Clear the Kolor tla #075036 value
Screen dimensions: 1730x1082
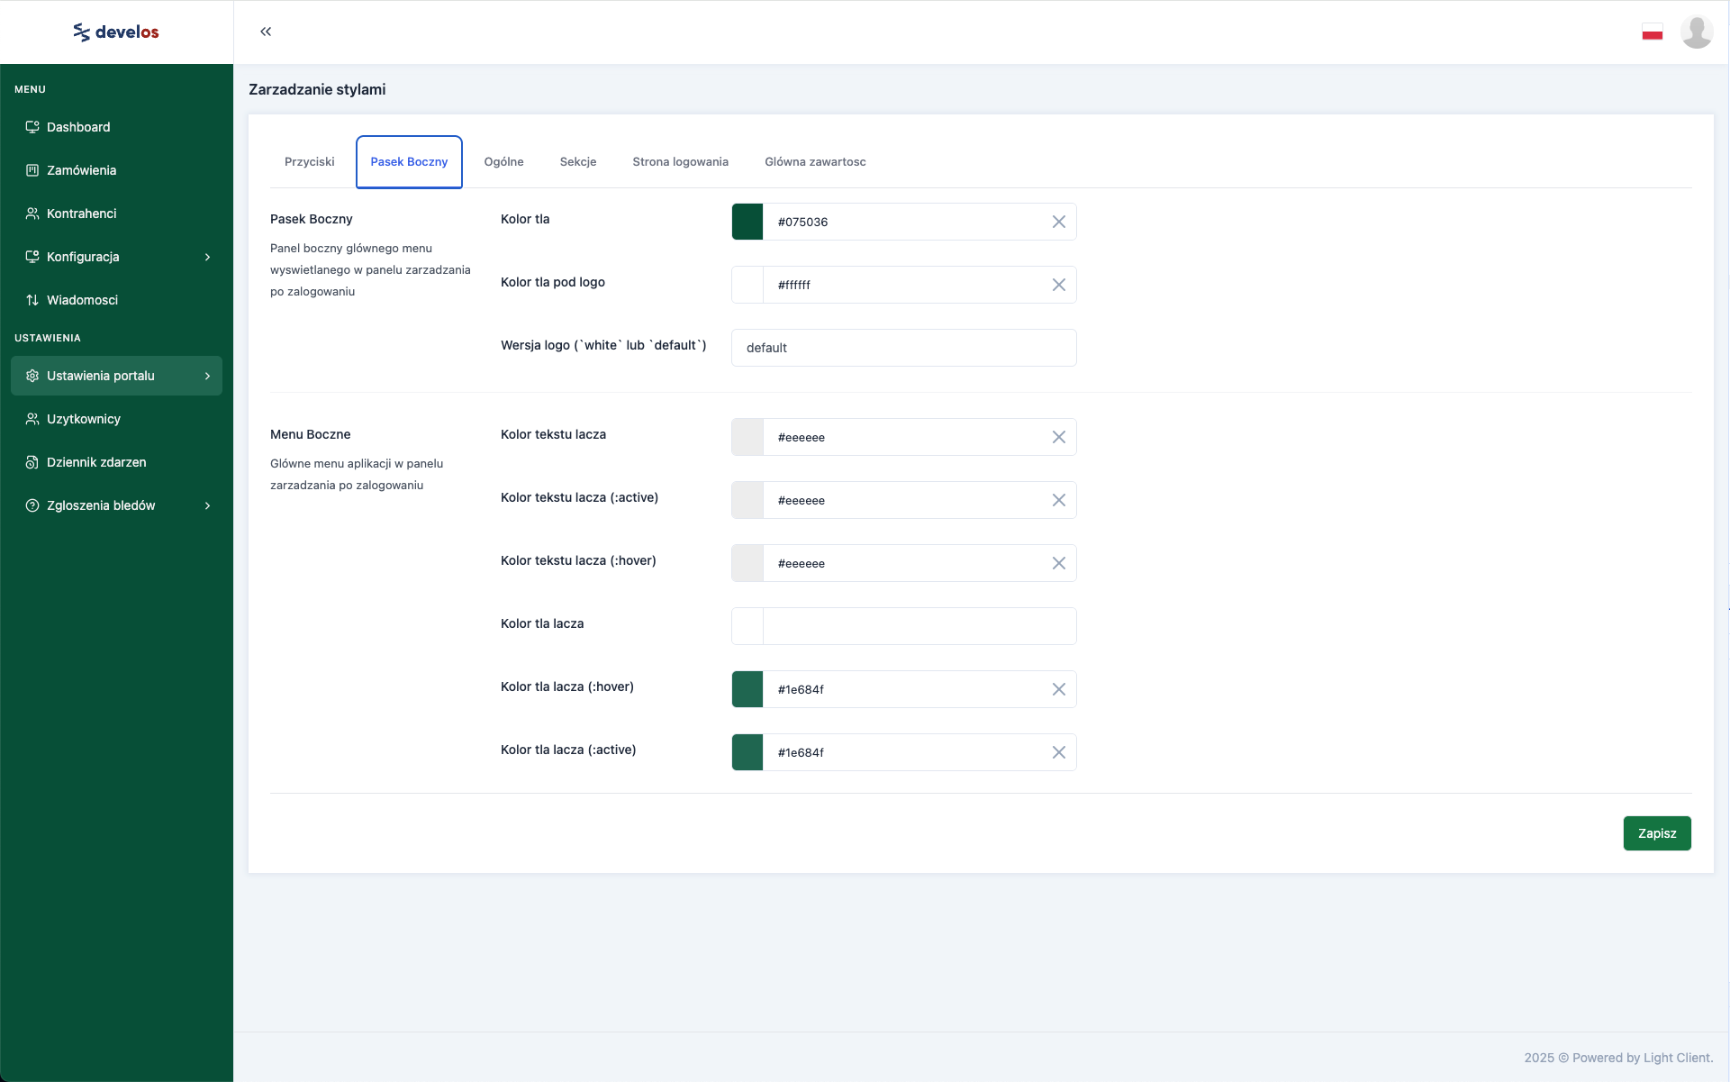(x=1058, y=222)
